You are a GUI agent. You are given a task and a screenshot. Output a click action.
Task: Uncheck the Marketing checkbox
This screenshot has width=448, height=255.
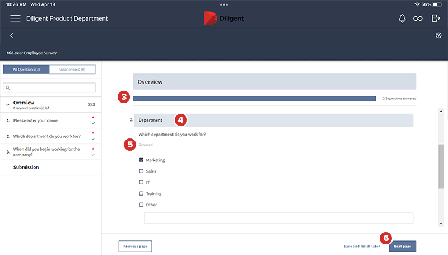141,160
